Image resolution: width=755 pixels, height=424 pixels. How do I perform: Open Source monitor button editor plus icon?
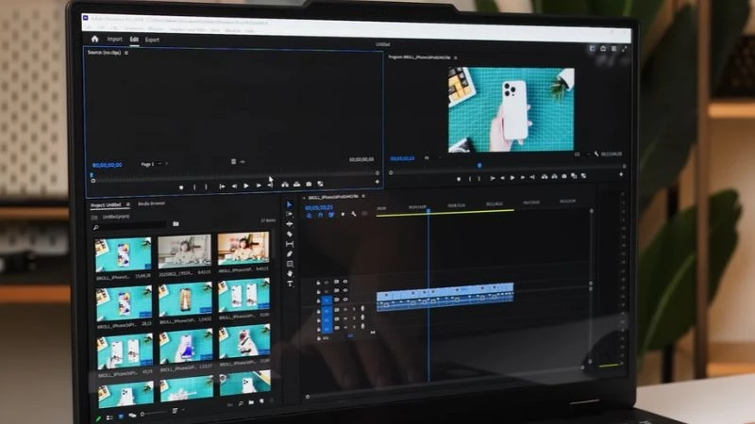(377, 182)
